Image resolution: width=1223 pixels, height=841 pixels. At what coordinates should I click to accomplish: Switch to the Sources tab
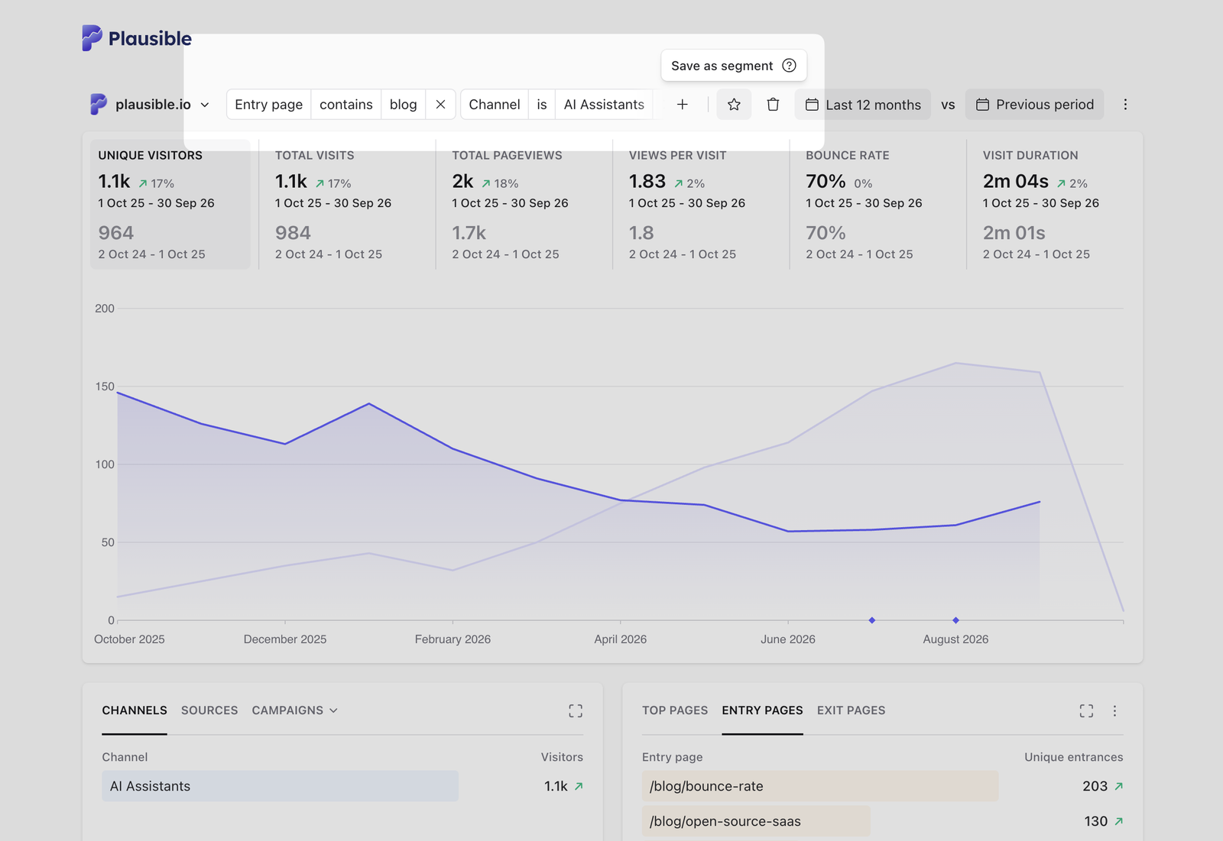pos(209,710)
